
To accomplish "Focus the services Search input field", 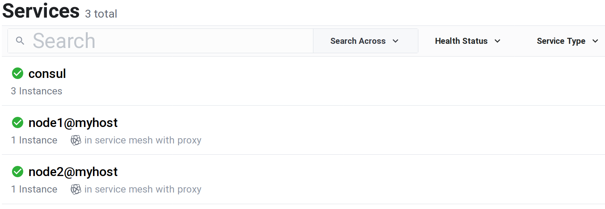I will coord(169,41).
